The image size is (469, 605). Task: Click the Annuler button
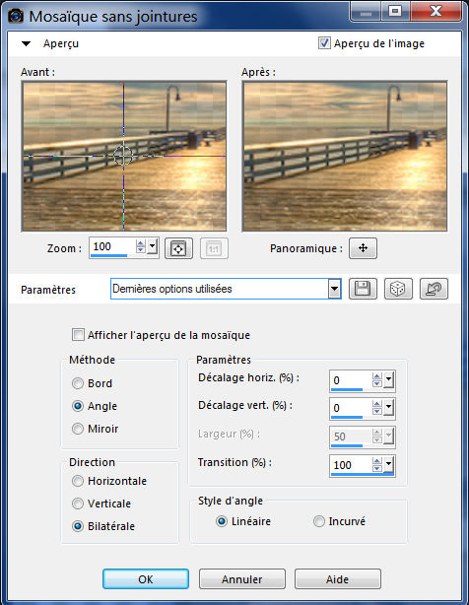pos(241,578)
